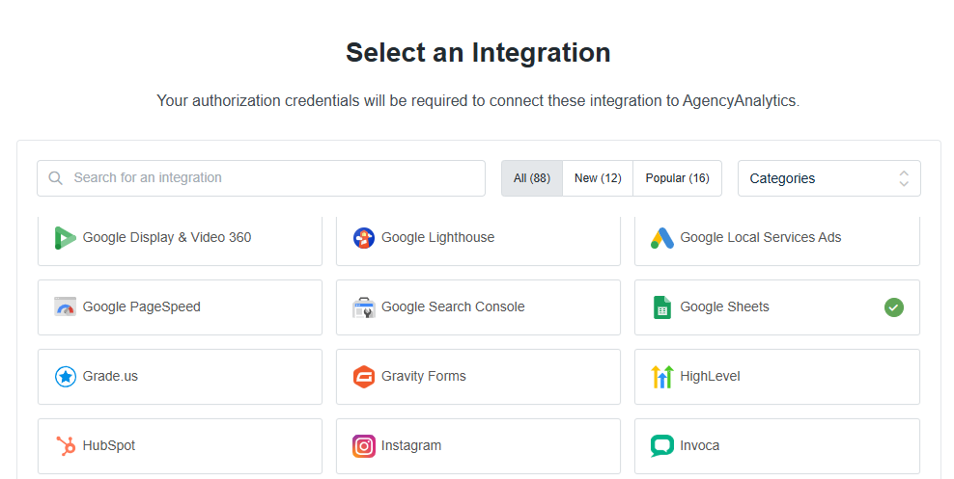Choose the Google PageSpeed gauge icon
This screenshot has height=479, width=954.
click(65, 307)
